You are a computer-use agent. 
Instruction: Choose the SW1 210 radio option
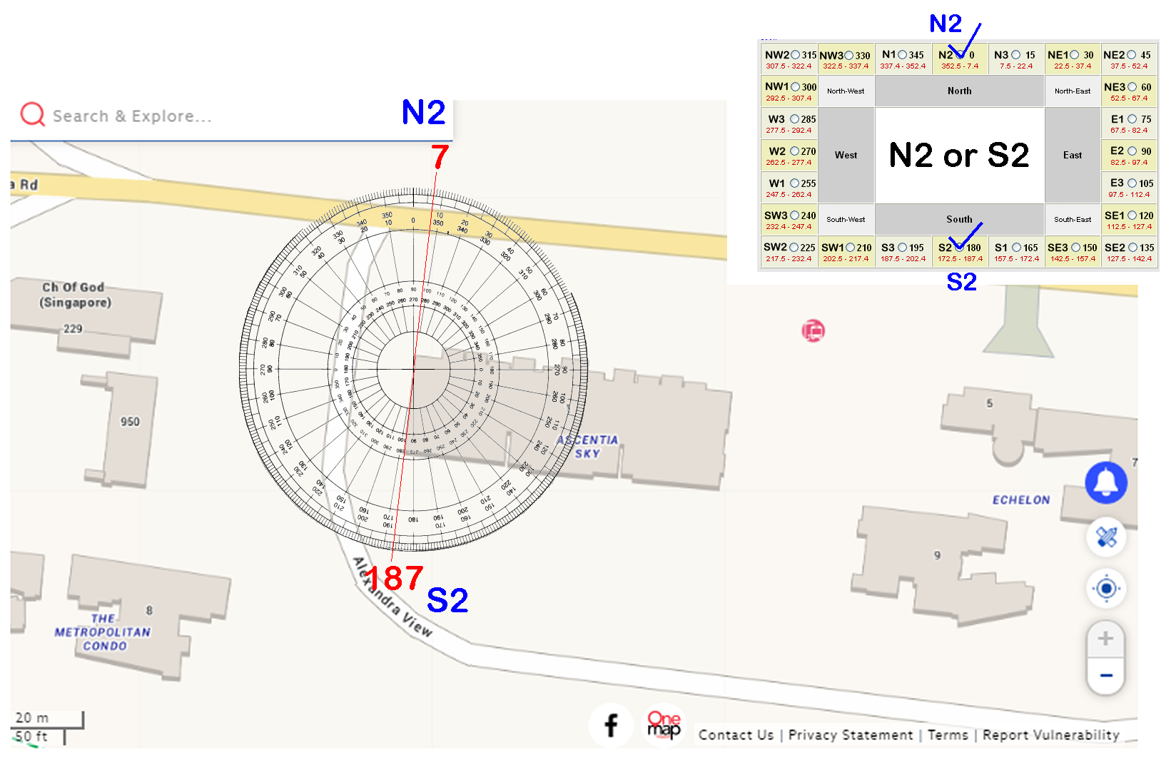(x=850, y=248)
